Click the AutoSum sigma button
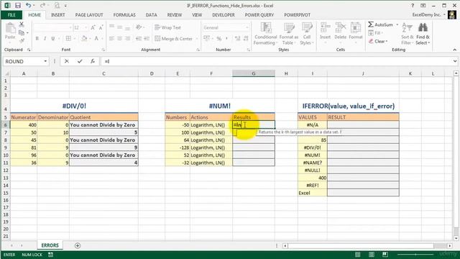This screenshot has height=259, width=460. tap(380, 24)
